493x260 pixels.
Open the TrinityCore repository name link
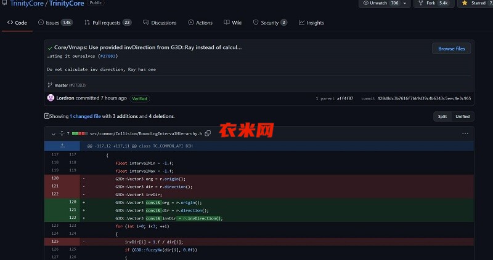coord(67,4)
